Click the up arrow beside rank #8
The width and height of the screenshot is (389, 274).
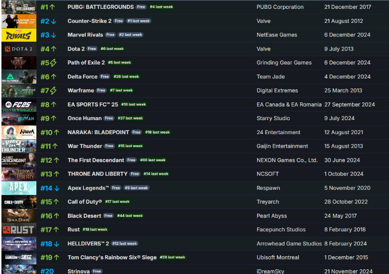tap(53, 105)
